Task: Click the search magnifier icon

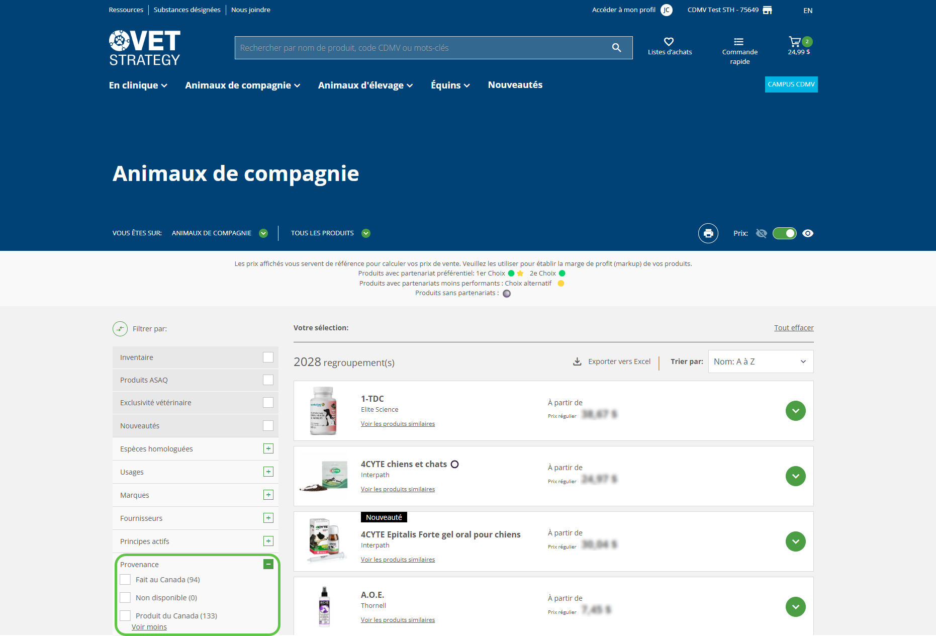Action: click(616, 48)
